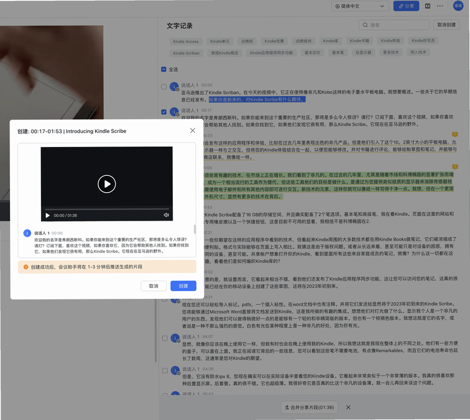Pick the 常规Kindle商店 keyword tag
This screenshot has width=470, height=420.
224,53
